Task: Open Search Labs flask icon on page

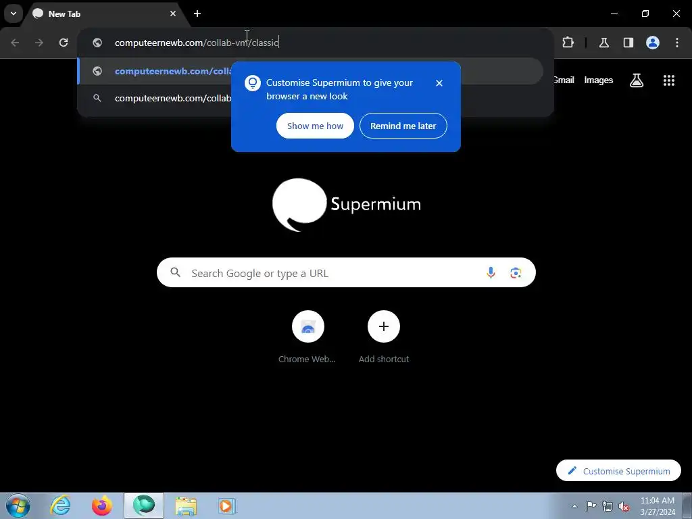Action: tap(637, 80)
